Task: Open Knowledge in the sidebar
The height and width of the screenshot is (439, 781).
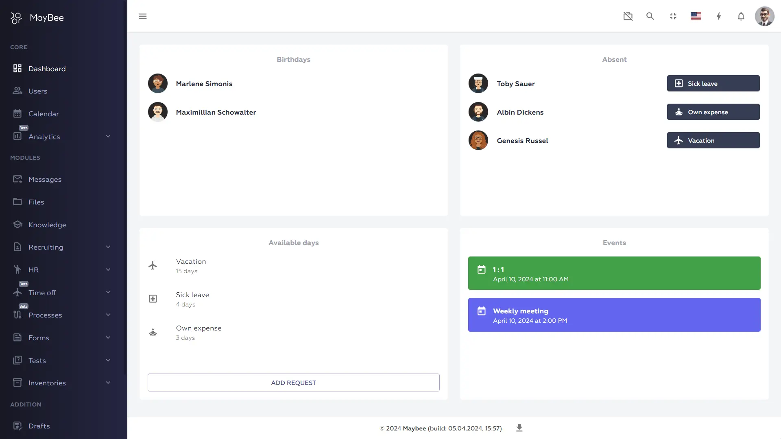Action: pos(47,225)
